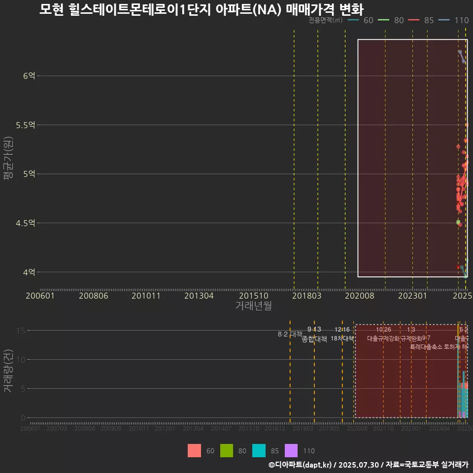473x473 pixels.
Task: Click the footer credit ©디아파트(dapt.kr)
Action: 300,465
